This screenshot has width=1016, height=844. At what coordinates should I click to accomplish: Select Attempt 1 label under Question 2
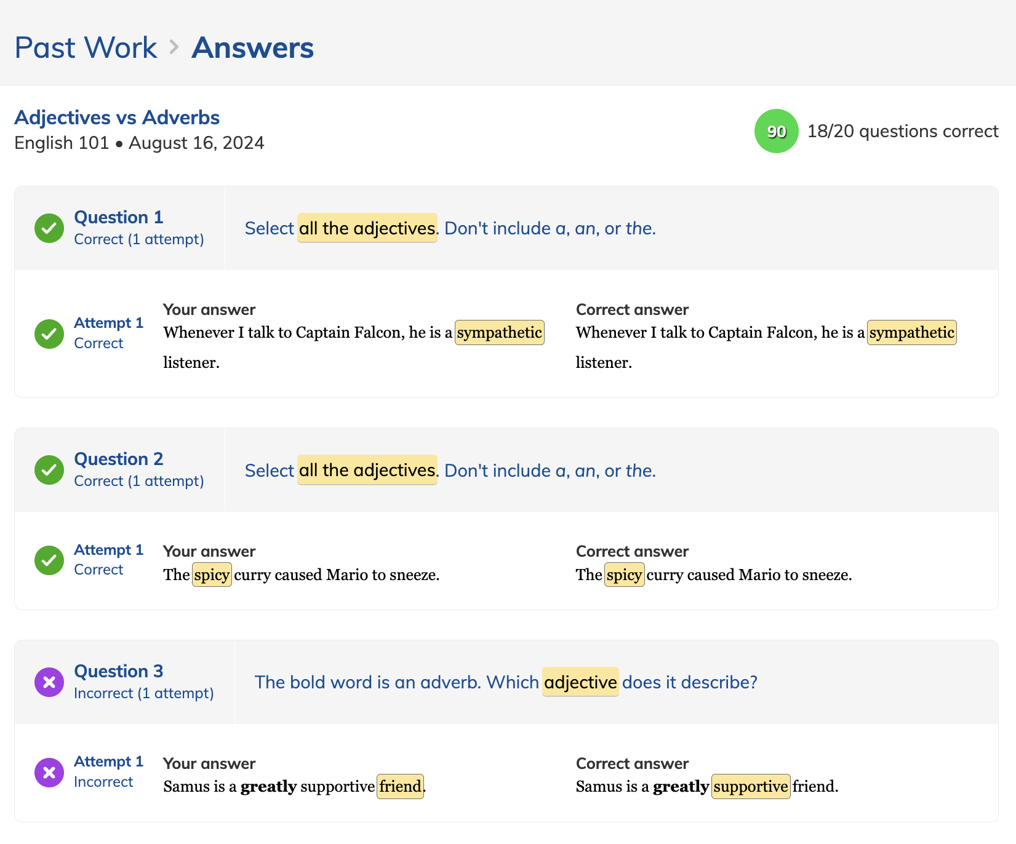pyautogui.click(x=109, y=550)
